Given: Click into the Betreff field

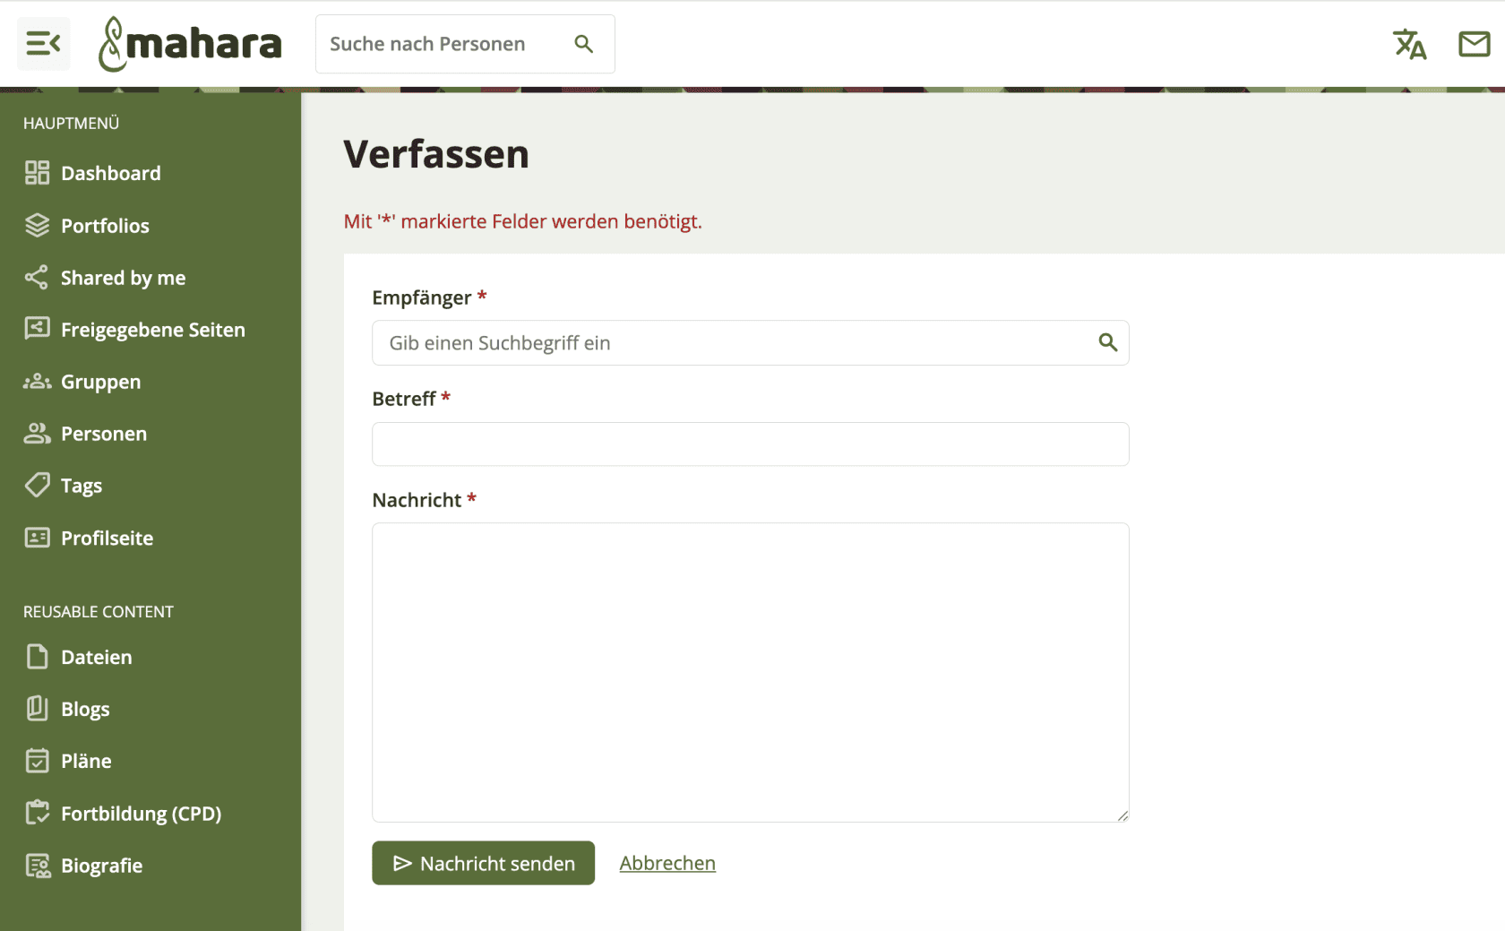Looking at the screenshot, I should 750,444.
